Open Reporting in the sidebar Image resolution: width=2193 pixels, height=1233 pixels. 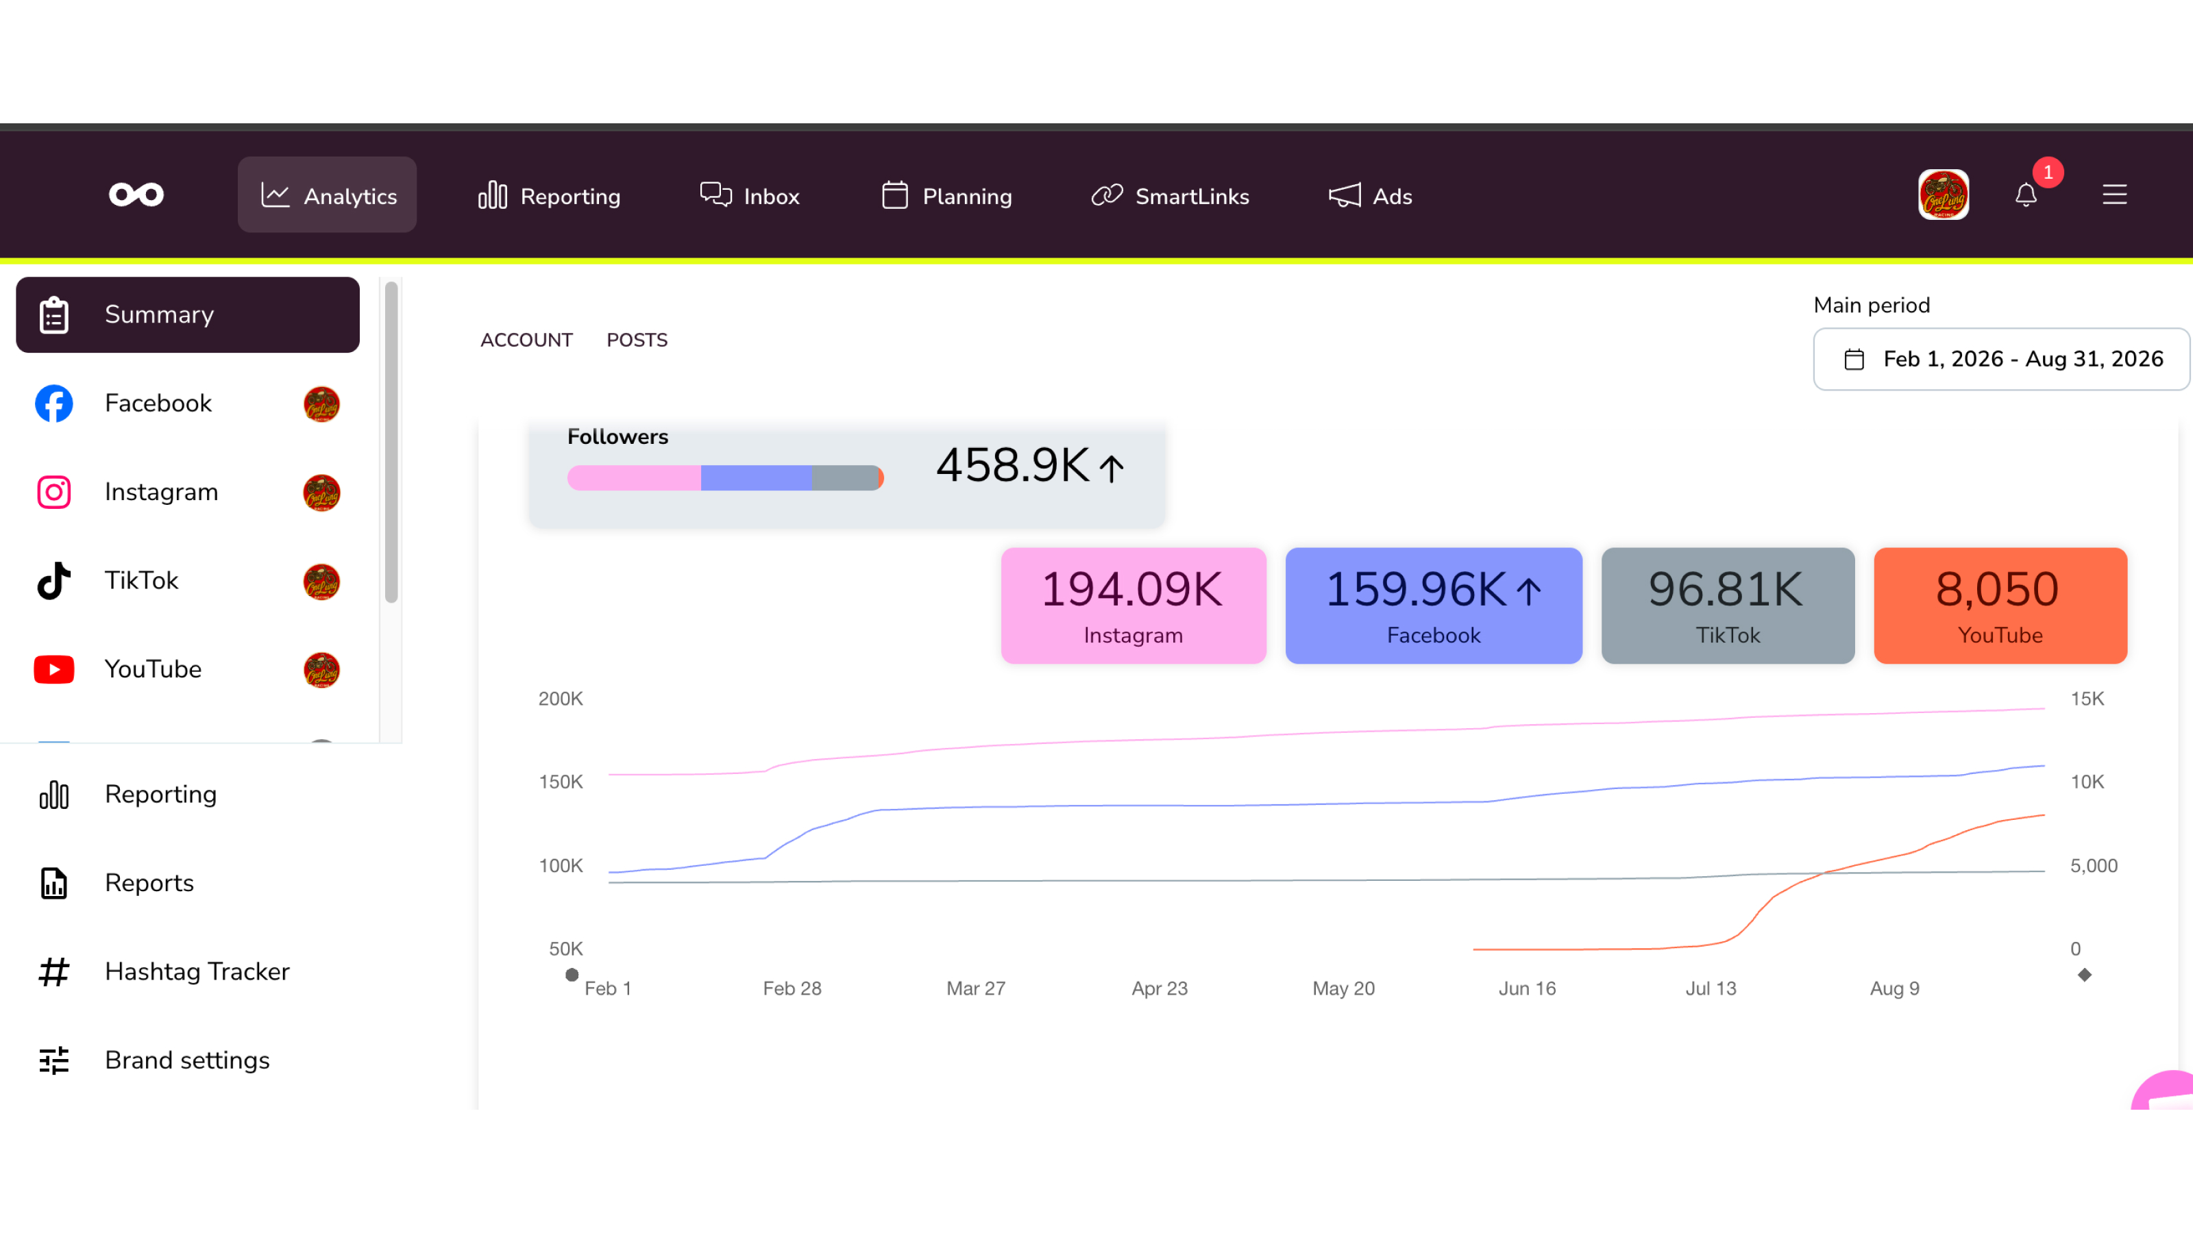coord(160,795)
